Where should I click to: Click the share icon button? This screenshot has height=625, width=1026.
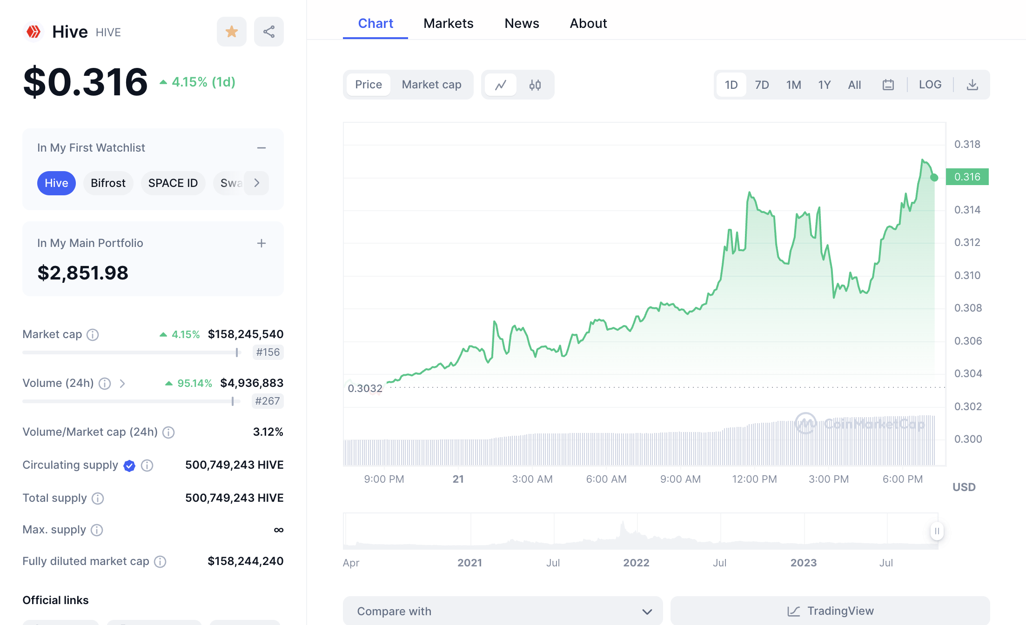[x=268, y=32]
